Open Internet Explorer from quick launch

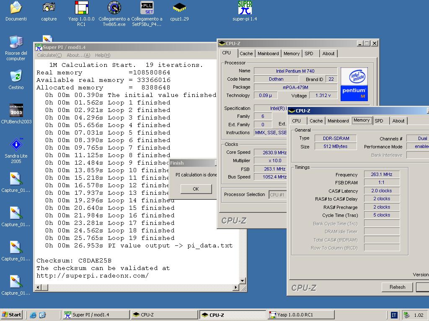click(33, 315)
